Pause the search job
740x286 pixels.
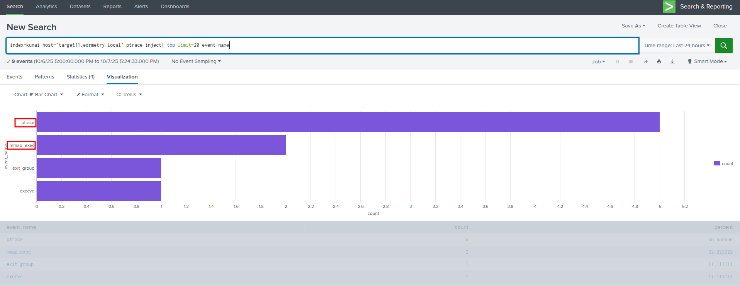618,62
